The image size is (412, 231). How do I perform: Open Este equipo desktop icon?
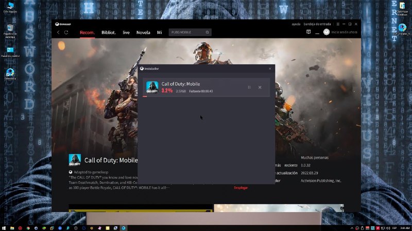[10, 7]
